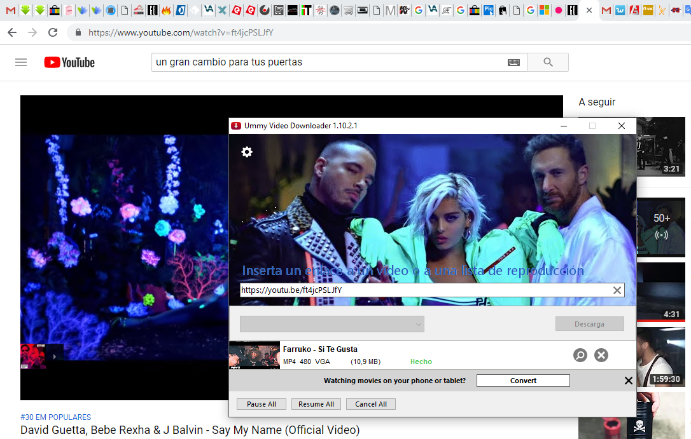Switch to the gray shopping cart tab
Viewport: 691px width, 439px height.
coord(348,10)
